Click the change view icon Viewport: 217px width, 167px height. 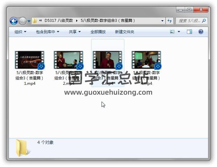tap(172, 32)
